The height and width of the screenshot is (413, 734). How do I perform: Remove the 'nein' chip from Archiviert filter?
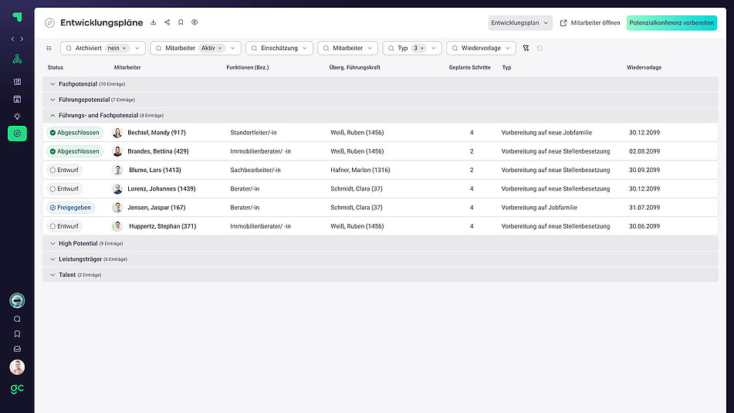pos(124,48)
